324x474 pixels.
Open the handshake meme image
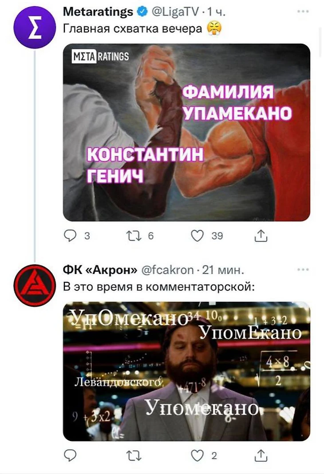pyautogui.click(x=186, y=133)
